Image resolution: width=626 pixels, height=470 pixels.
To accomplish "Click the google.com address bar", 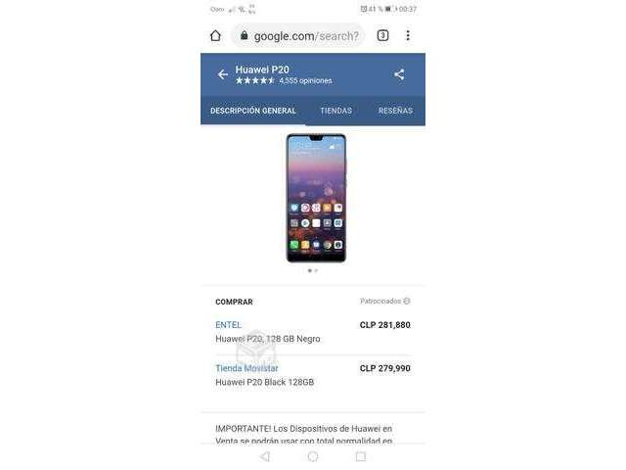I will 297,36.
